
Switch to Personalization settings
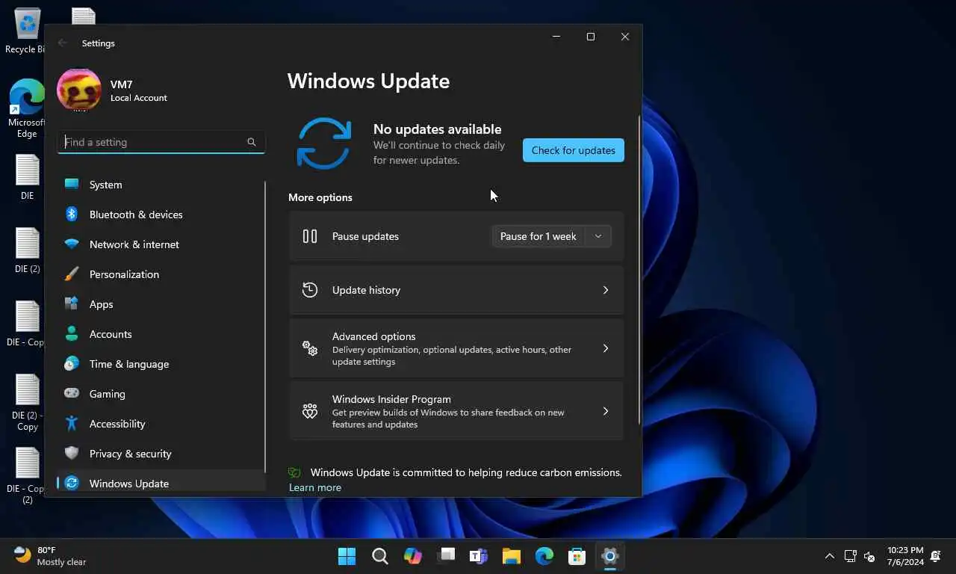[x=161, y=274]
